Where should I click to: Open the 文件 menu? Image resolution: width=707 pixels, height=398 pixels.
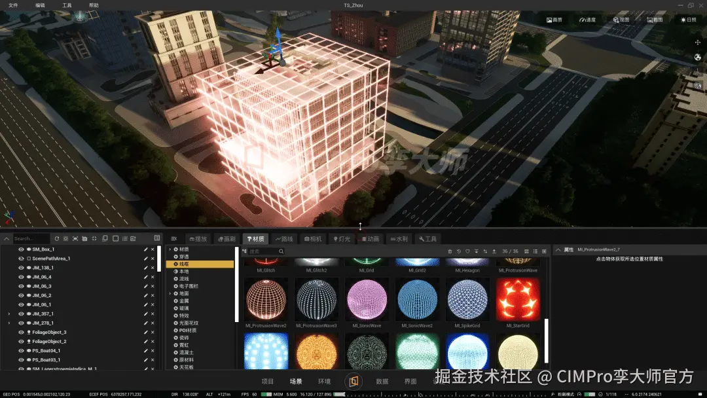[13, 5]
